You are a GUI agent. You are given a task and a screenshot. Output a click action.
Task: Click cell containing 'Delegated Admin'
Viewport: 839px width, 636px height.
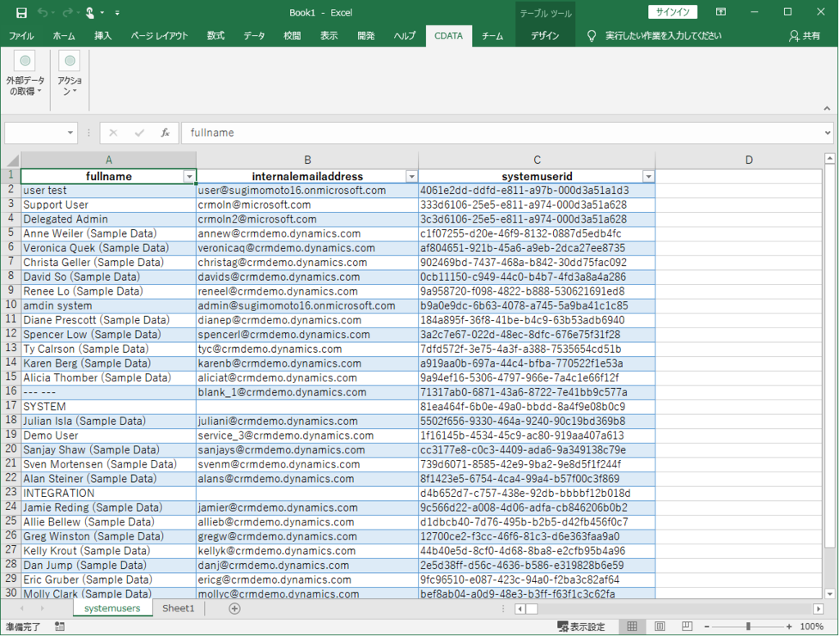pyautogui.click(x=109, y=219)
